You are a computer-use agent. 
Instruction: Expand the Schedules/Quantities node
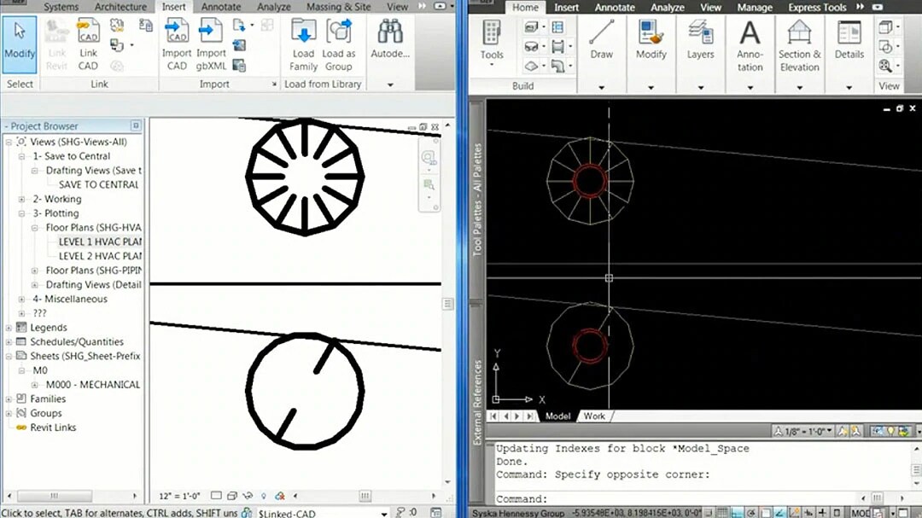(x=9, y=342)
